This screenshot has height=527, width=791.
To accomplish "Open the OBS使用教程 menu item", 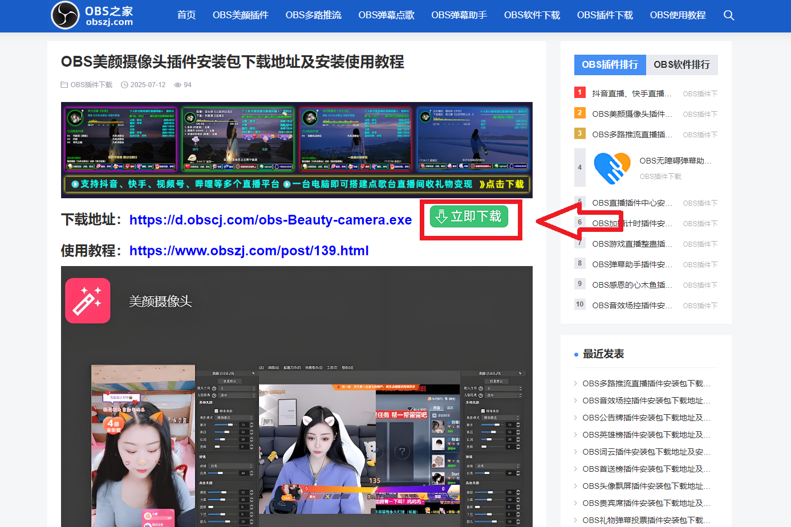I will click(677, 15).
